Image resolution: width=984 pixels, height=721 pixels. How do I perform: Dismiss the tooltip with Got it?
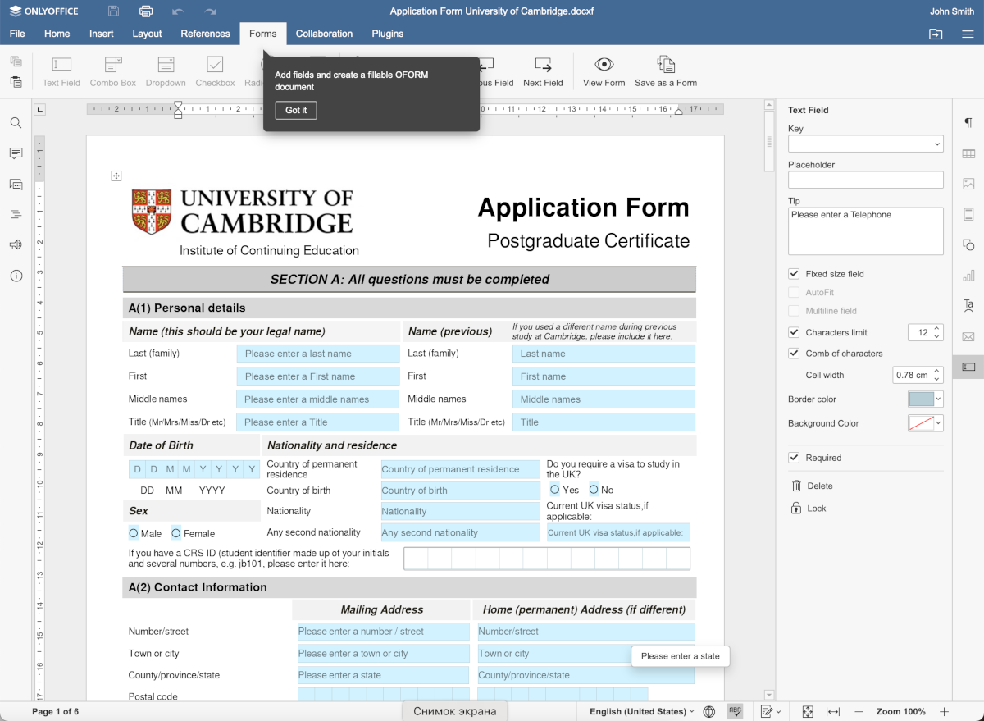coord(296,111)
